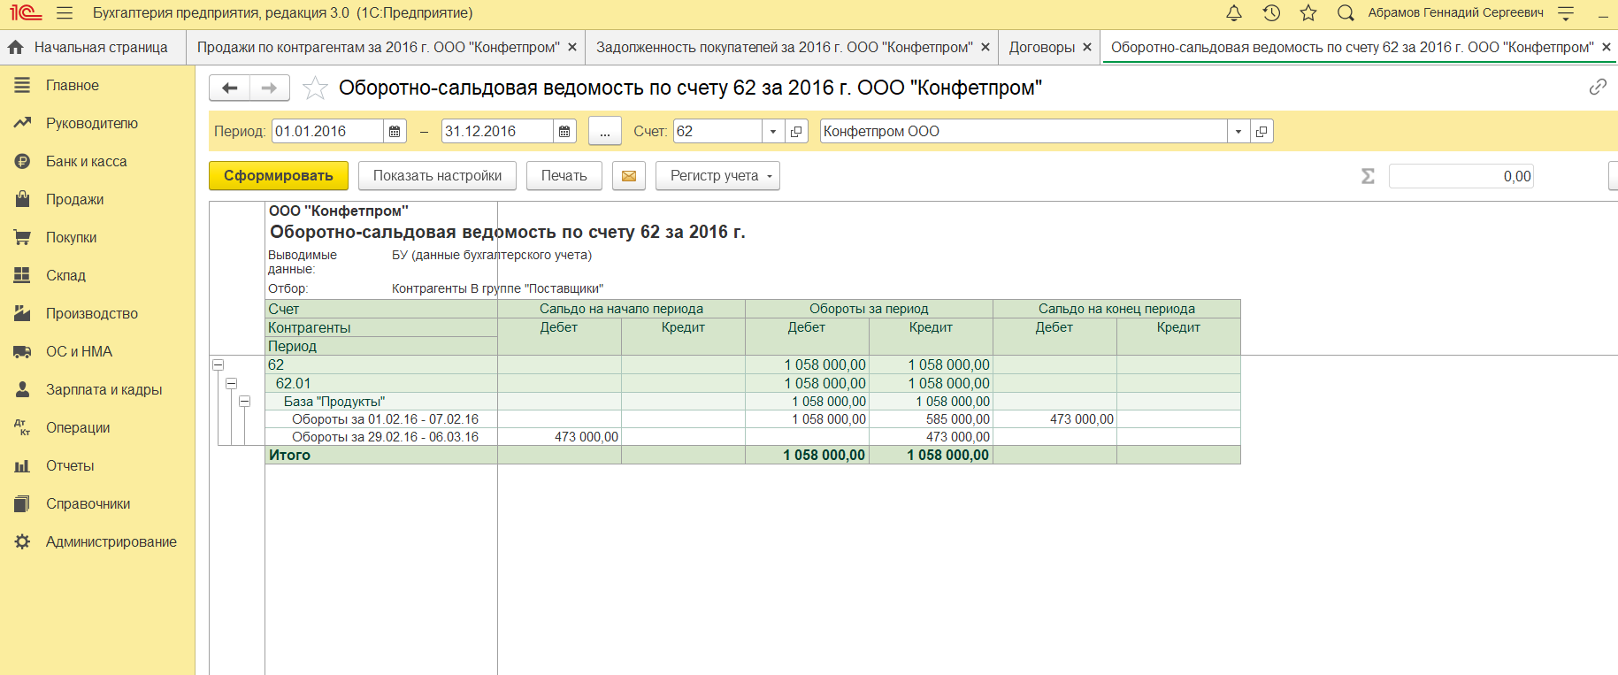Open calendar for end date 31.12.2016
Image resolution: width=1618 pixels, height=675 pixels.
point(564,132)
